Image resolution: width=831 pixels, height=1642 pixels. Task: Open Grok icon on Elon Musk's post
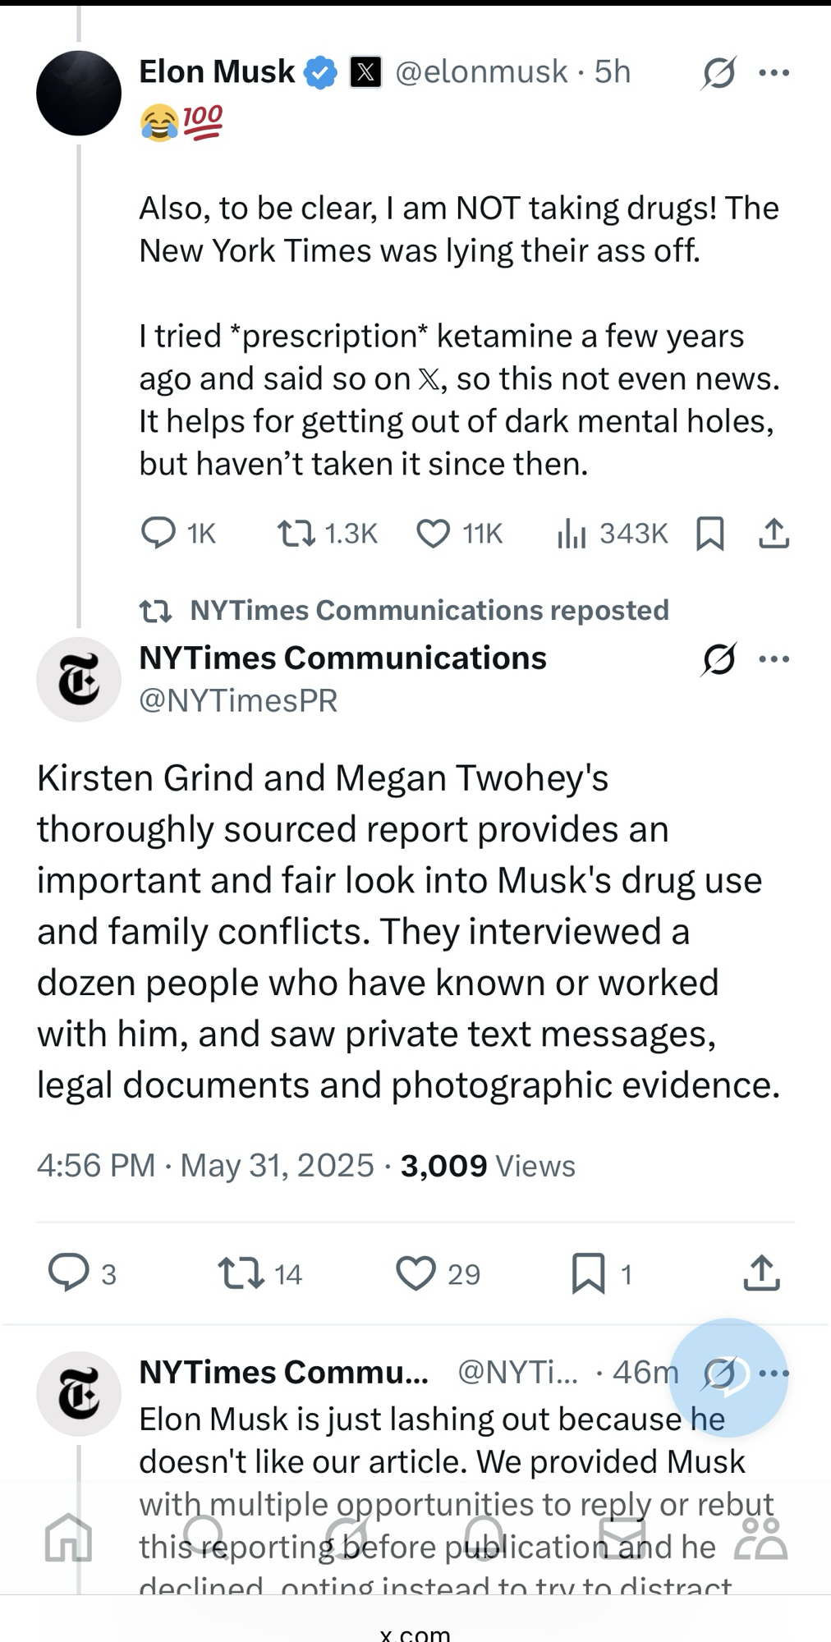point(719,74)
